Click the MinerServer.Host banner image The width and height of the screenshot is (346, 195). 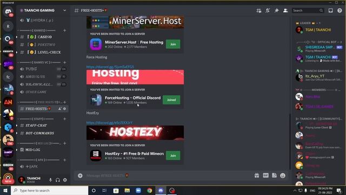pyautogui.click(x=135, y=22)
